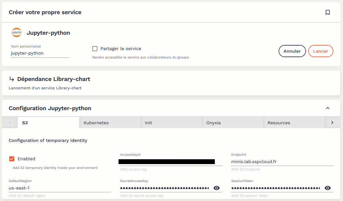Click the Nom personnalisé text field
This screenshot has height=201, width=343.
pyautogui.click(x=40, y=53)
